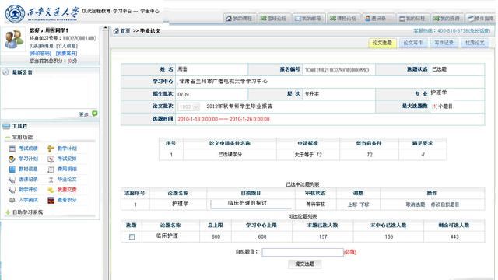Click the 临床护理的探讨 title field
Image resolution: width=498 pixels, height=280 pixels.
[251, 204]
